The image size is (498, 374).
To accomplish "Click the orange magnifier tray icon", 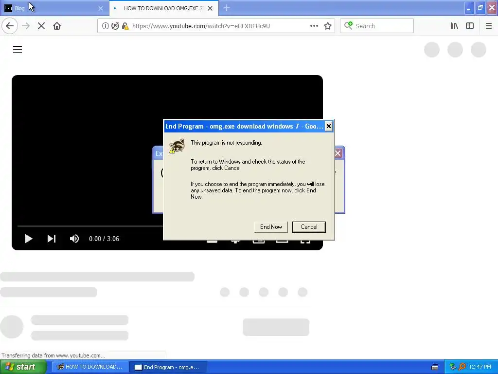I will click(x=462, y=367).
